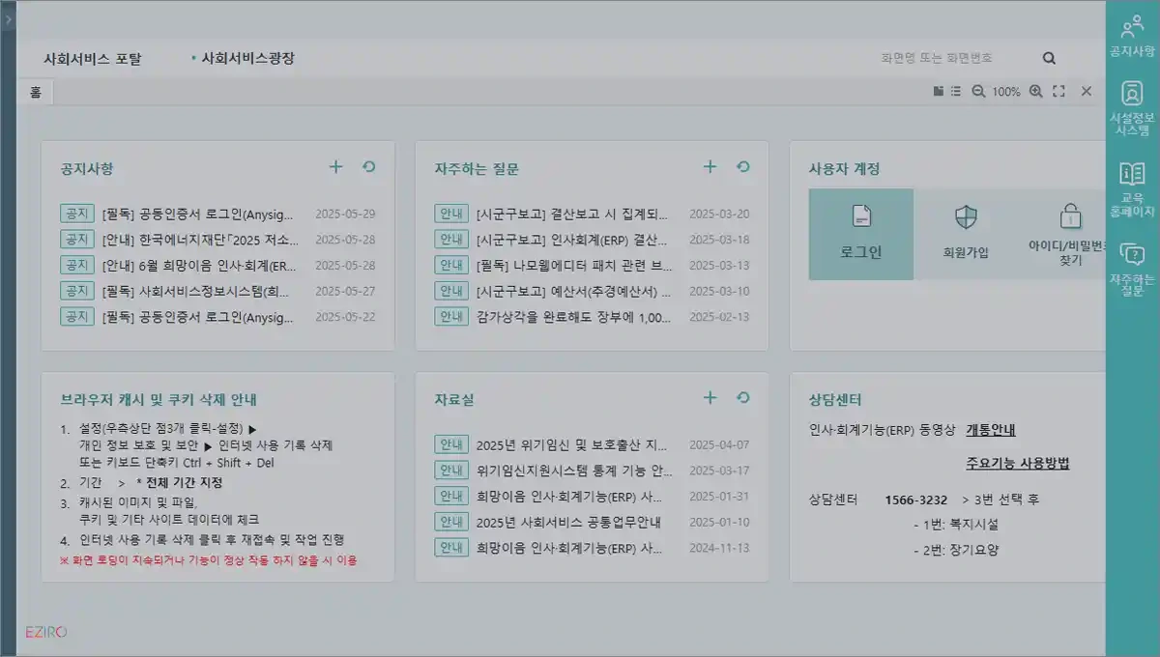
Task: Select the 홈 tab
Action: (x=36, y=92)
